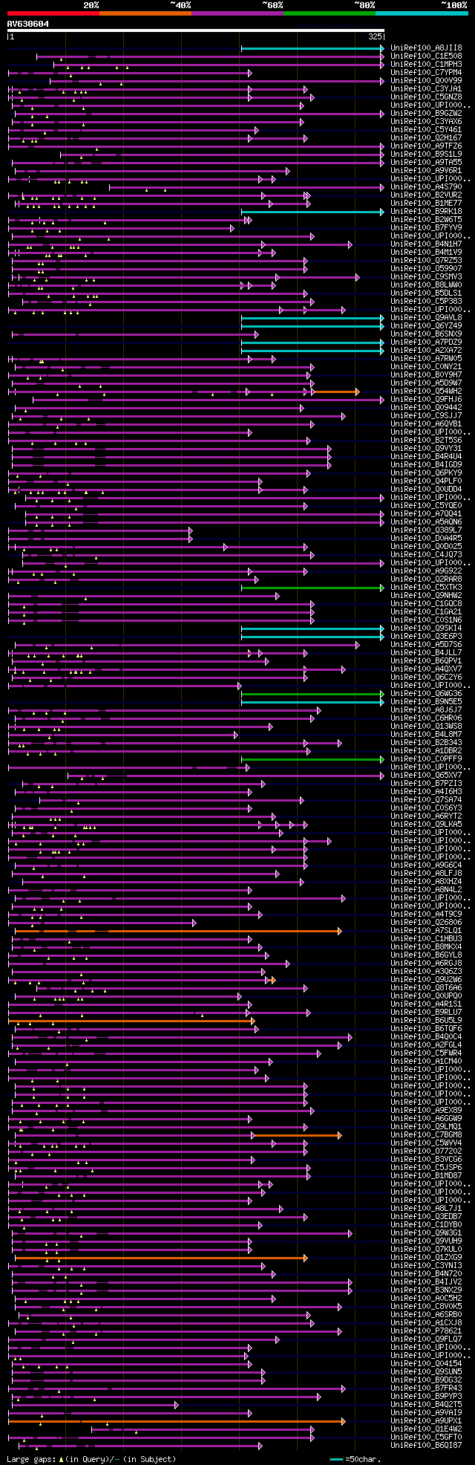Click the purple ~60% identity legend segment
The height and width of the screenshot is (1465, 475).
tap(237, 13)
